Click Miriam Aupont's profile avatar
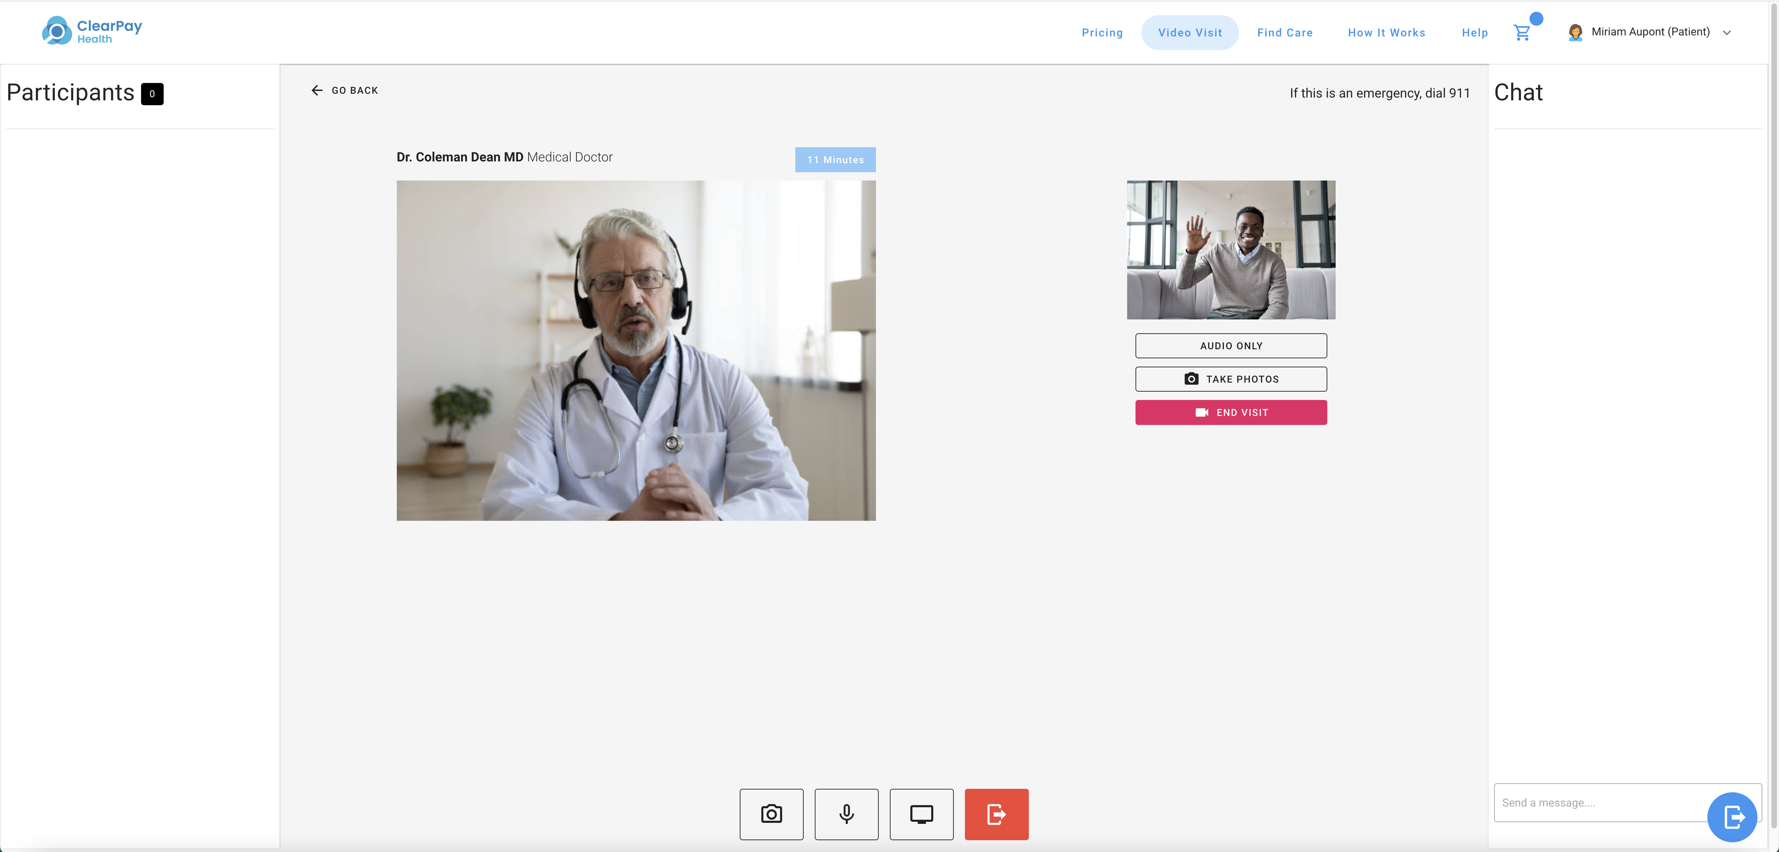 pos(1575,32)
